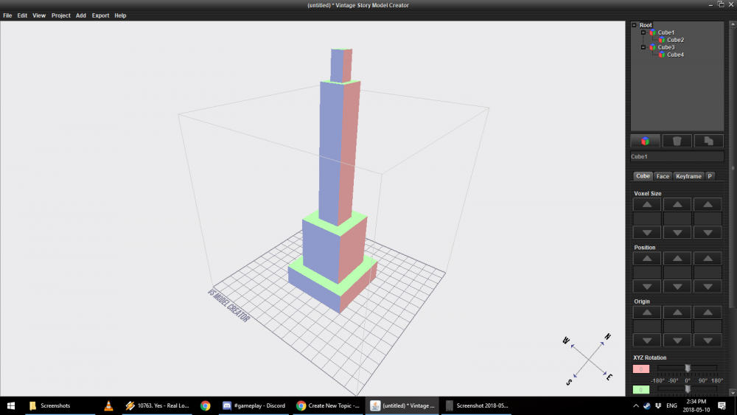Click the compass orientation gizmo in the viewport
This screenshot has height=415, width=737.
pyautogui.click(x=587, y=358)
